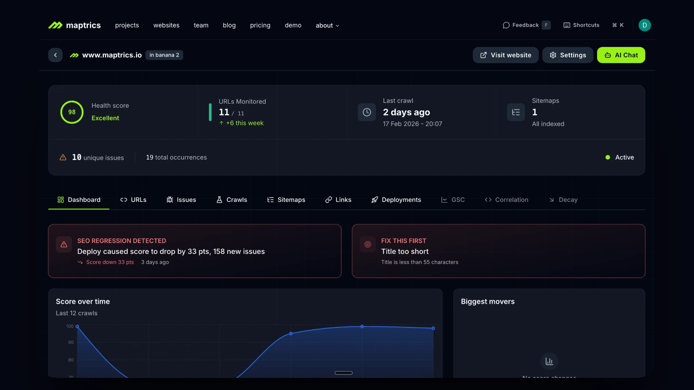694x390 pixels.
Task: Click the 'in banana 2' project badge
Action: coord(164,55)
